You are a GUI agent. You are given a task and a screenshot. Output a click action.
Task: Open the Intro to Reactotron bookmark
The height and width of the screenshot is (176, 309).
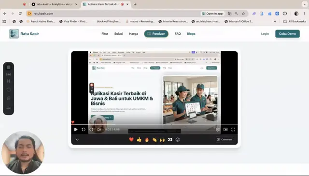pyautogui.click(x=173, y=21)
